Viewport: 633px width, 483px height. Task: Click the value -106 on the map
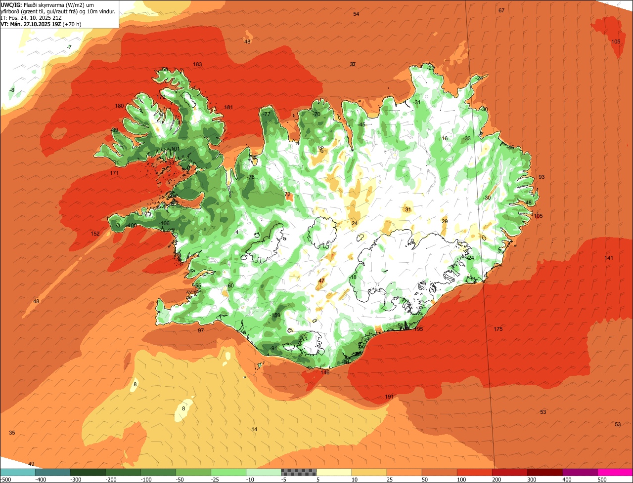164,224
